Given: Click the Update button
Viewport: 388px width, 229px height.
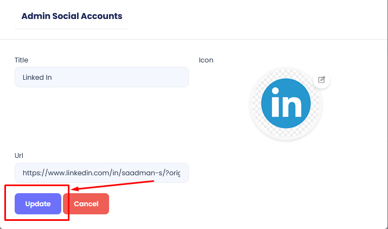Looking at the screenshot, I should pyautogui.click(x=38, y=204).
